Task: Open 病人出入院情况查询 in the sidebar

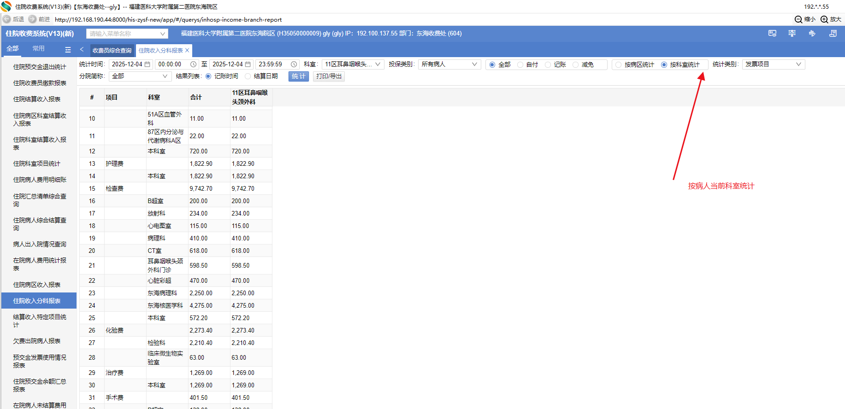Action: [40, 244]
